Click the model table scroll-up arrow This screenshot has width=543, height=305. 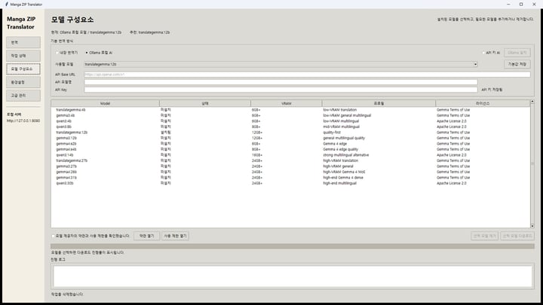coord(532,102)
